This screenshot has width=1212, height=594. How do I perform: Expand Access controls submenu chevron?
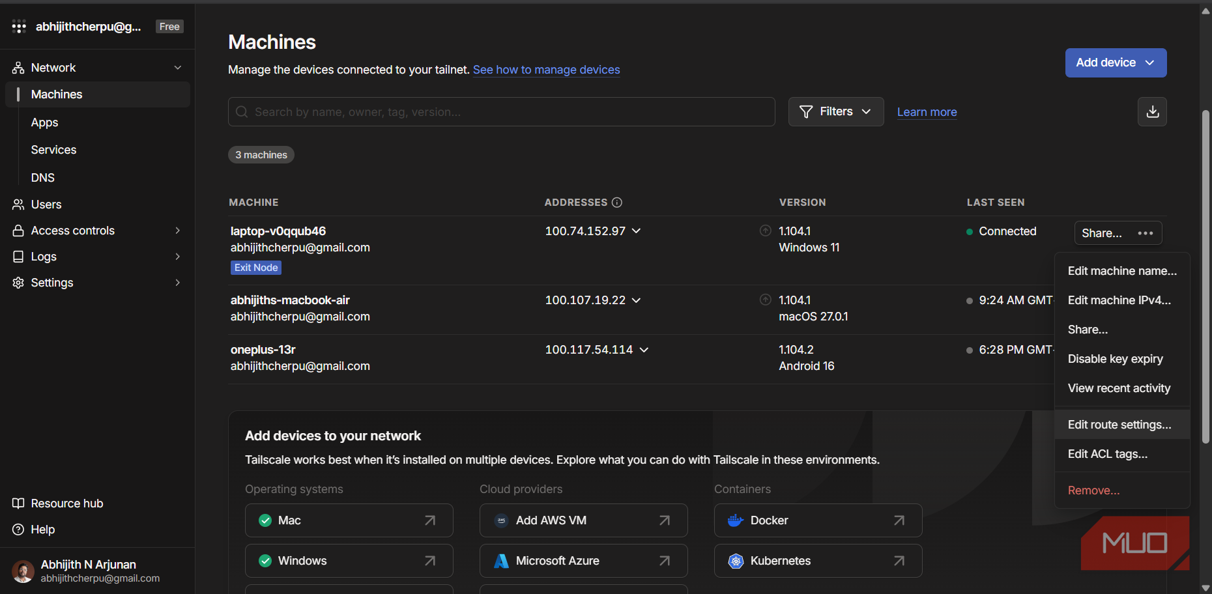[x=178, y=231]
